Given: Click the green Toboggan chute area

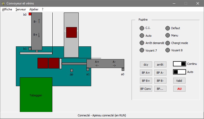Looking at the screenshot, I should (36, 95).
